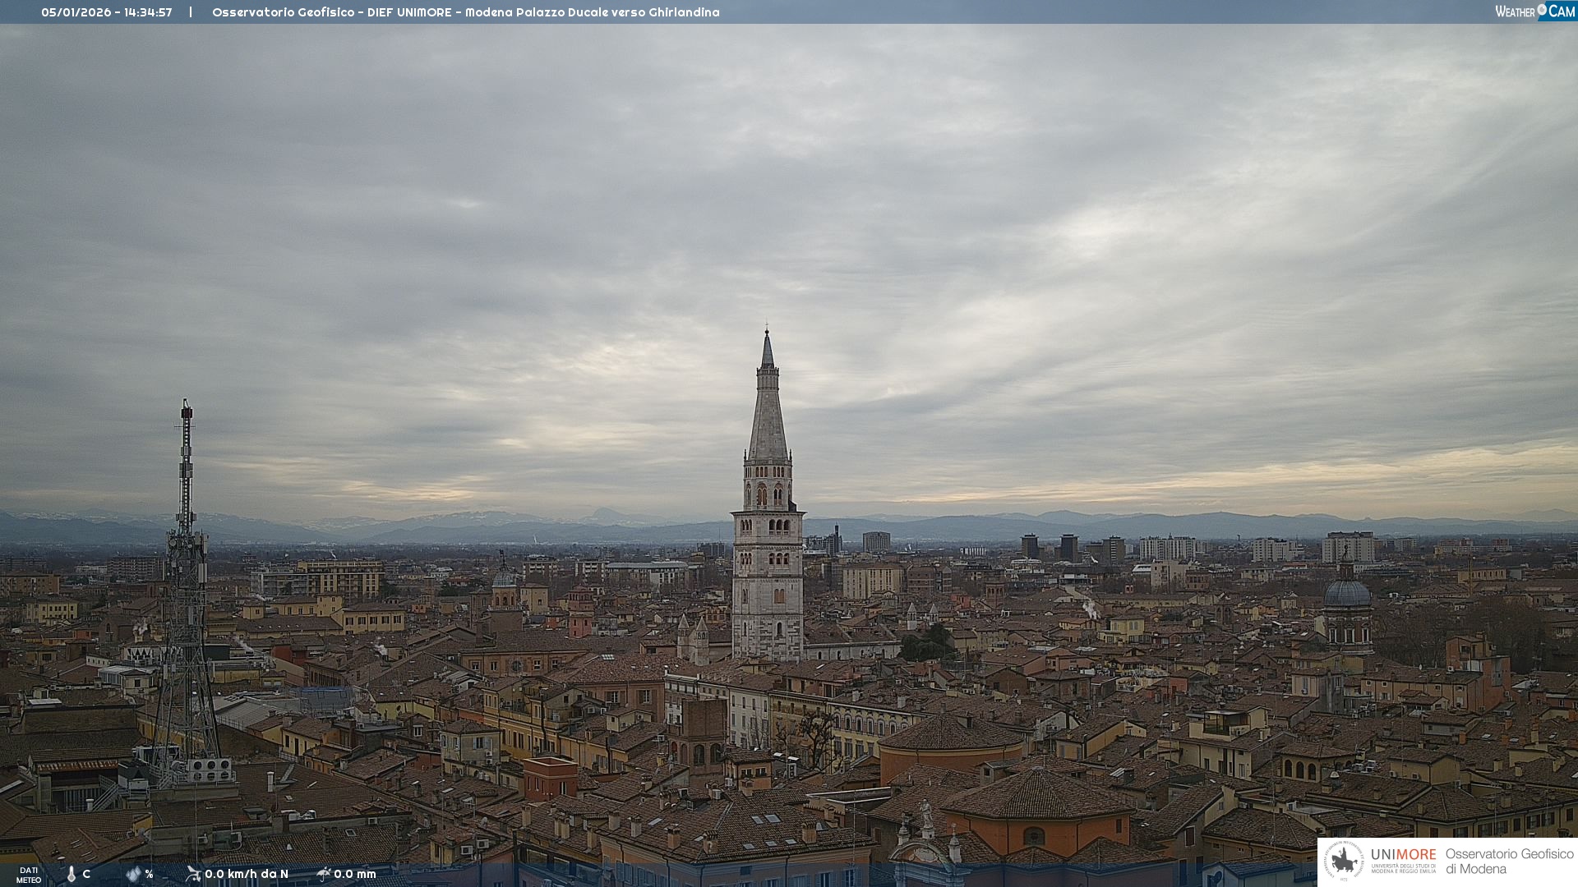Click the 0.0 km/h da N wind reading
1578x887 pixels.
click(x=247, y=874)
